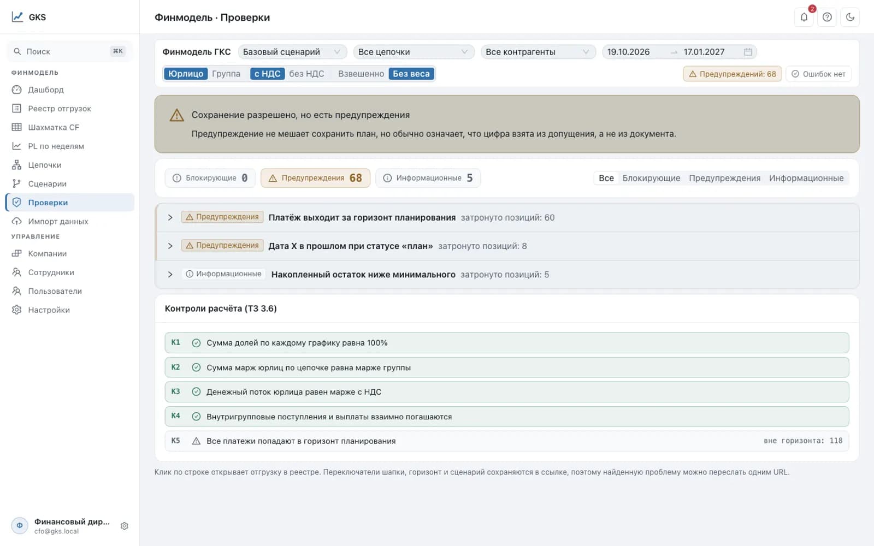Open the help question mark icon
874x546 pixels.
tap(827, 17)
